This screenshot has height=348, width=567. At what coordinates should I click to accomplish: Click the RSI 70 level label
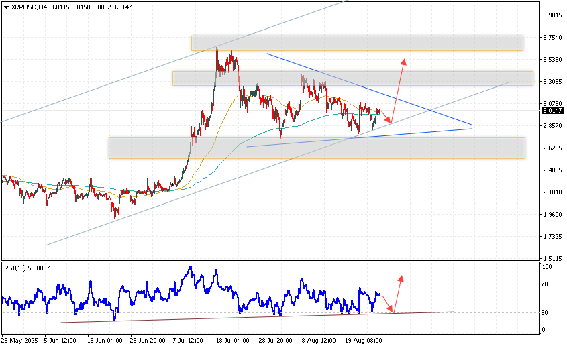point(545,284)
